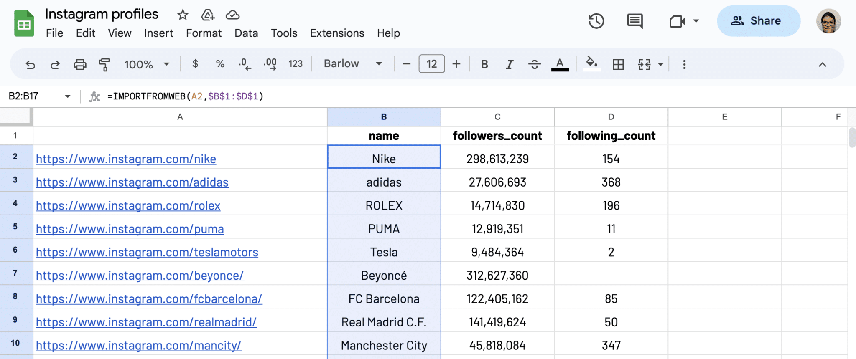Open the Data menu
The image size is (856, 359).
pos(246,33)
